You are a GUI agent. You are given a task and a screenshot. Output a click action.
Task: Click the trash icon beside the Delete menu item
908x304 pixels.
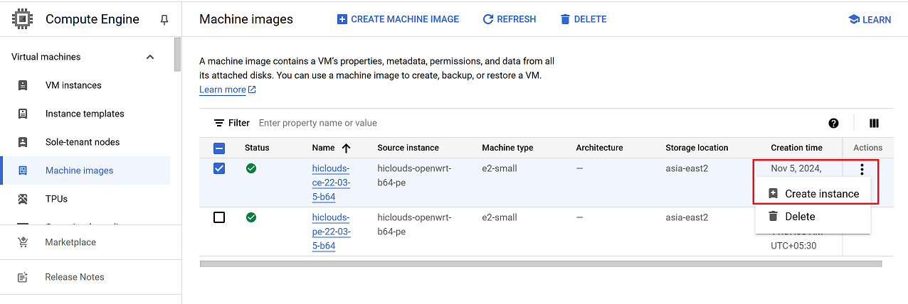point(773,217)
